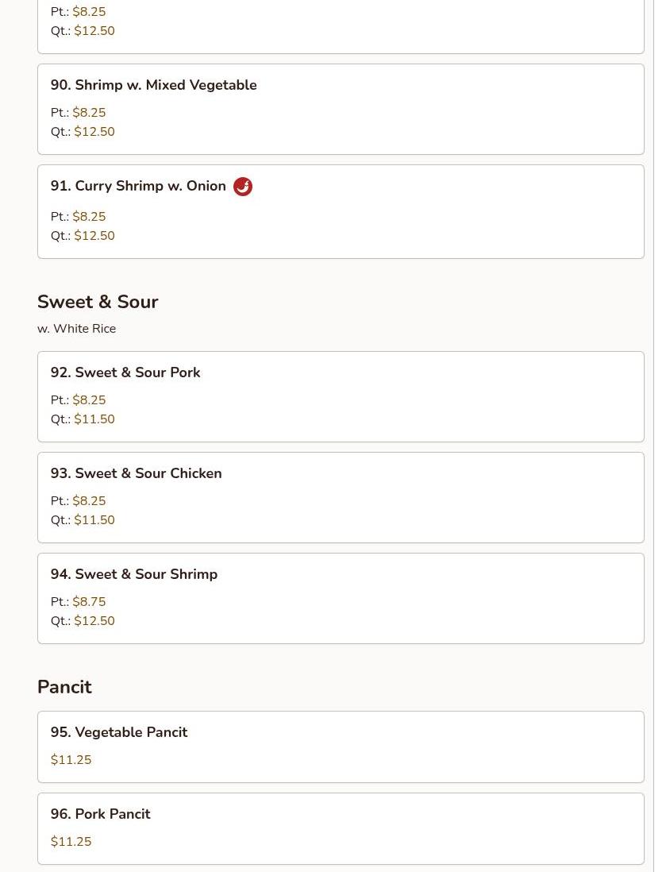The image size is (670, 872).
Task: Click Qt. $11.50 price of Sweet & Sour Chicken
Action: click(x=83, y=520)
